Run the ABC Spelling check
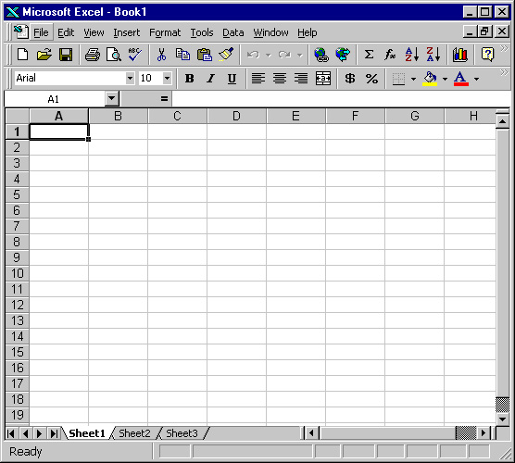This screenshot has height=463, width=515. tap(135, 55)
